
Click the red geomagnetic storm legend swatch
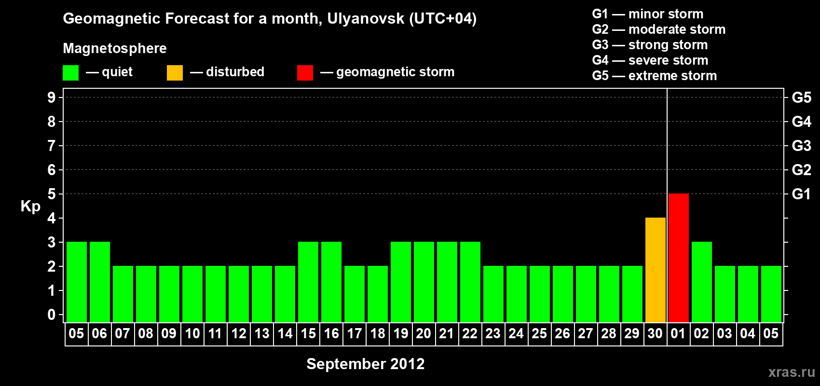305,73
